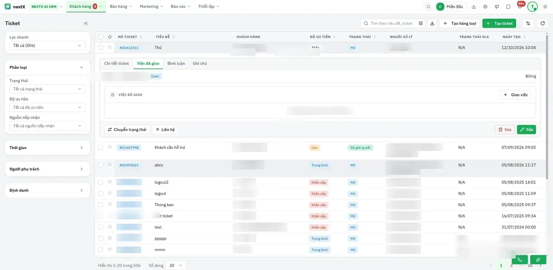Open notifications bell with 99+ badge
This screenshot has width=553, height=270.
(x=520, y=6)
